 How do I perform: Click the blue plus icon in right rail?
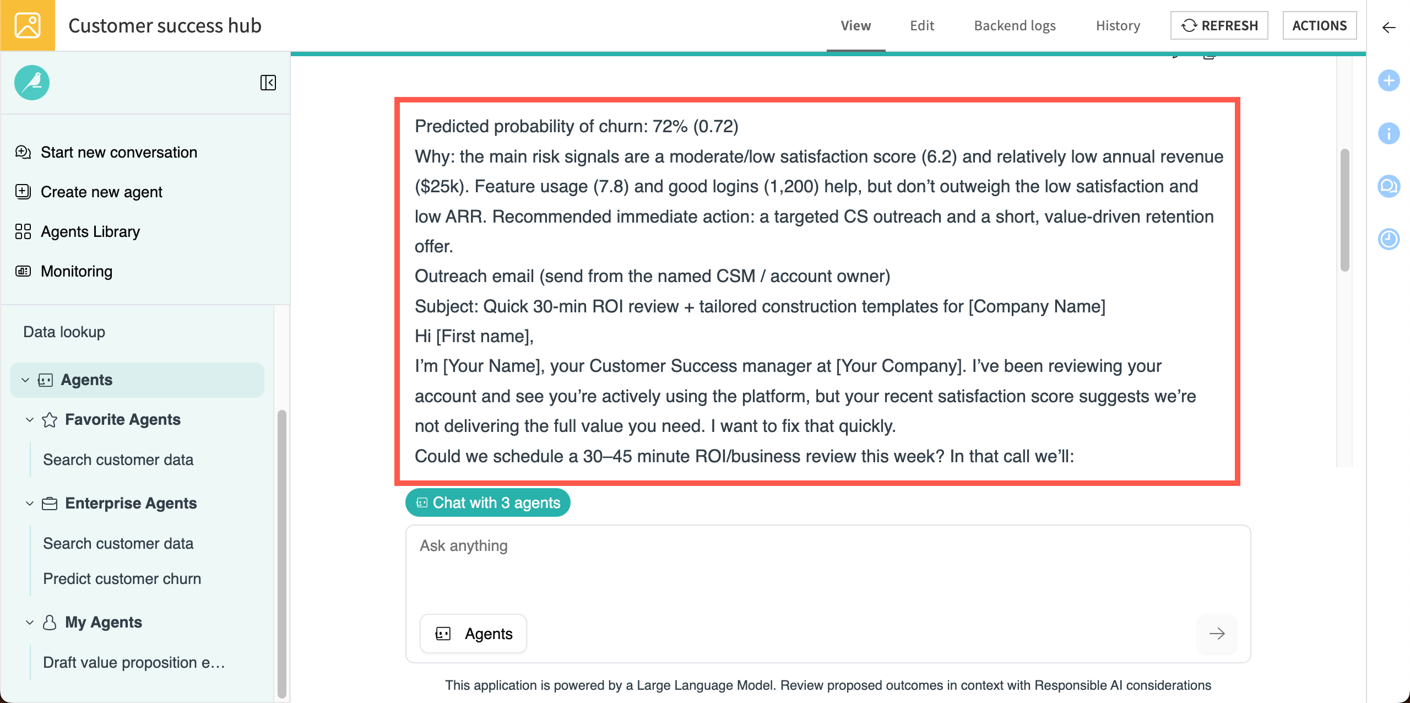coord(1389,80)
